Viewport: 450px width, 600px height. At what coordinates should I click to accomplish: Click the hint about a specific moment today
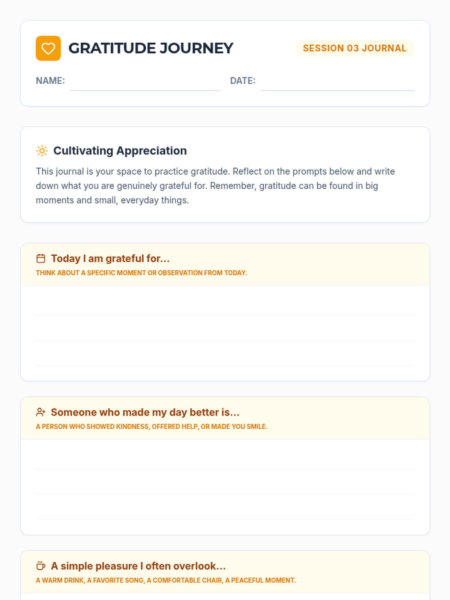click(141, 273)
